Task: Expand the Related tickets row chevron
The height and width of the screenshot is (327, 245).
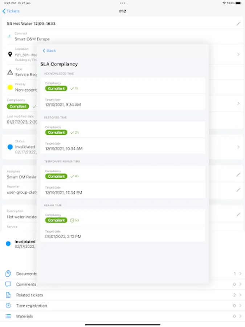Action: 240,295
